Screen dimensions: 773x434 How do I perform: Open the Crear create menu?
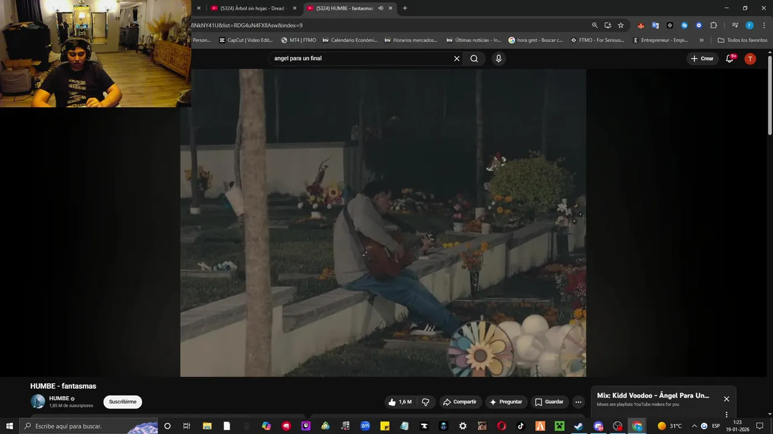point(702,58)
